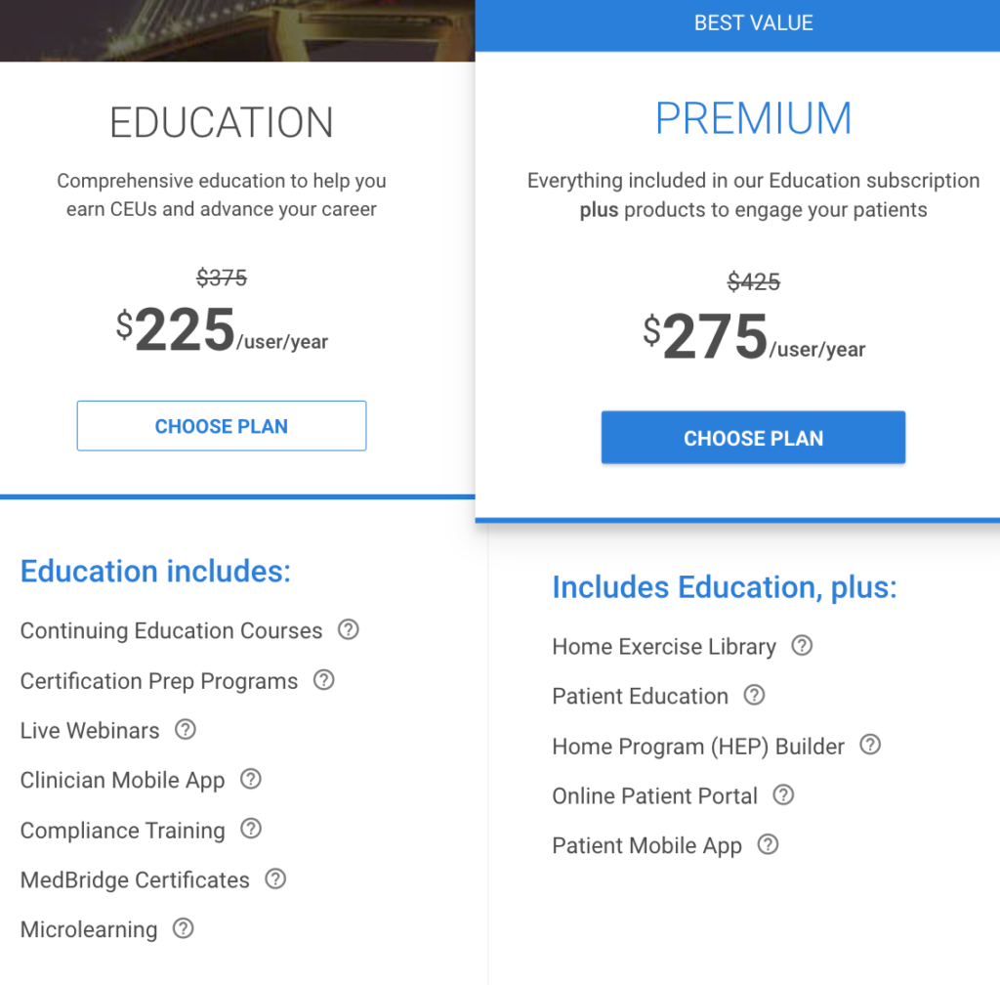Show info for Clinician Mobile App

tap(251, 779)
